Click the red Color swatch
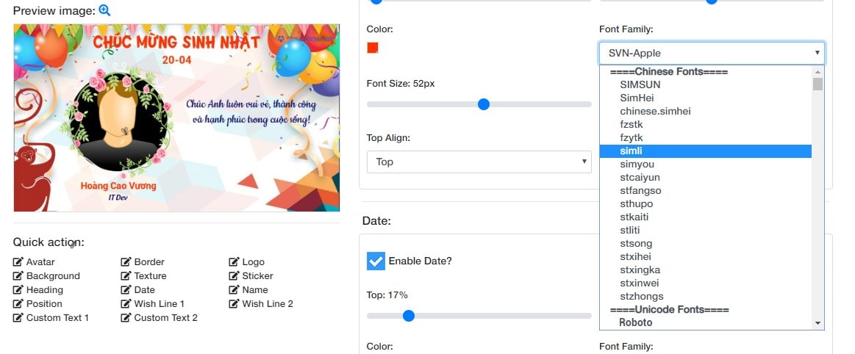Image resolution: width=855 pixels, height=354 pixels. coord(373,48)
